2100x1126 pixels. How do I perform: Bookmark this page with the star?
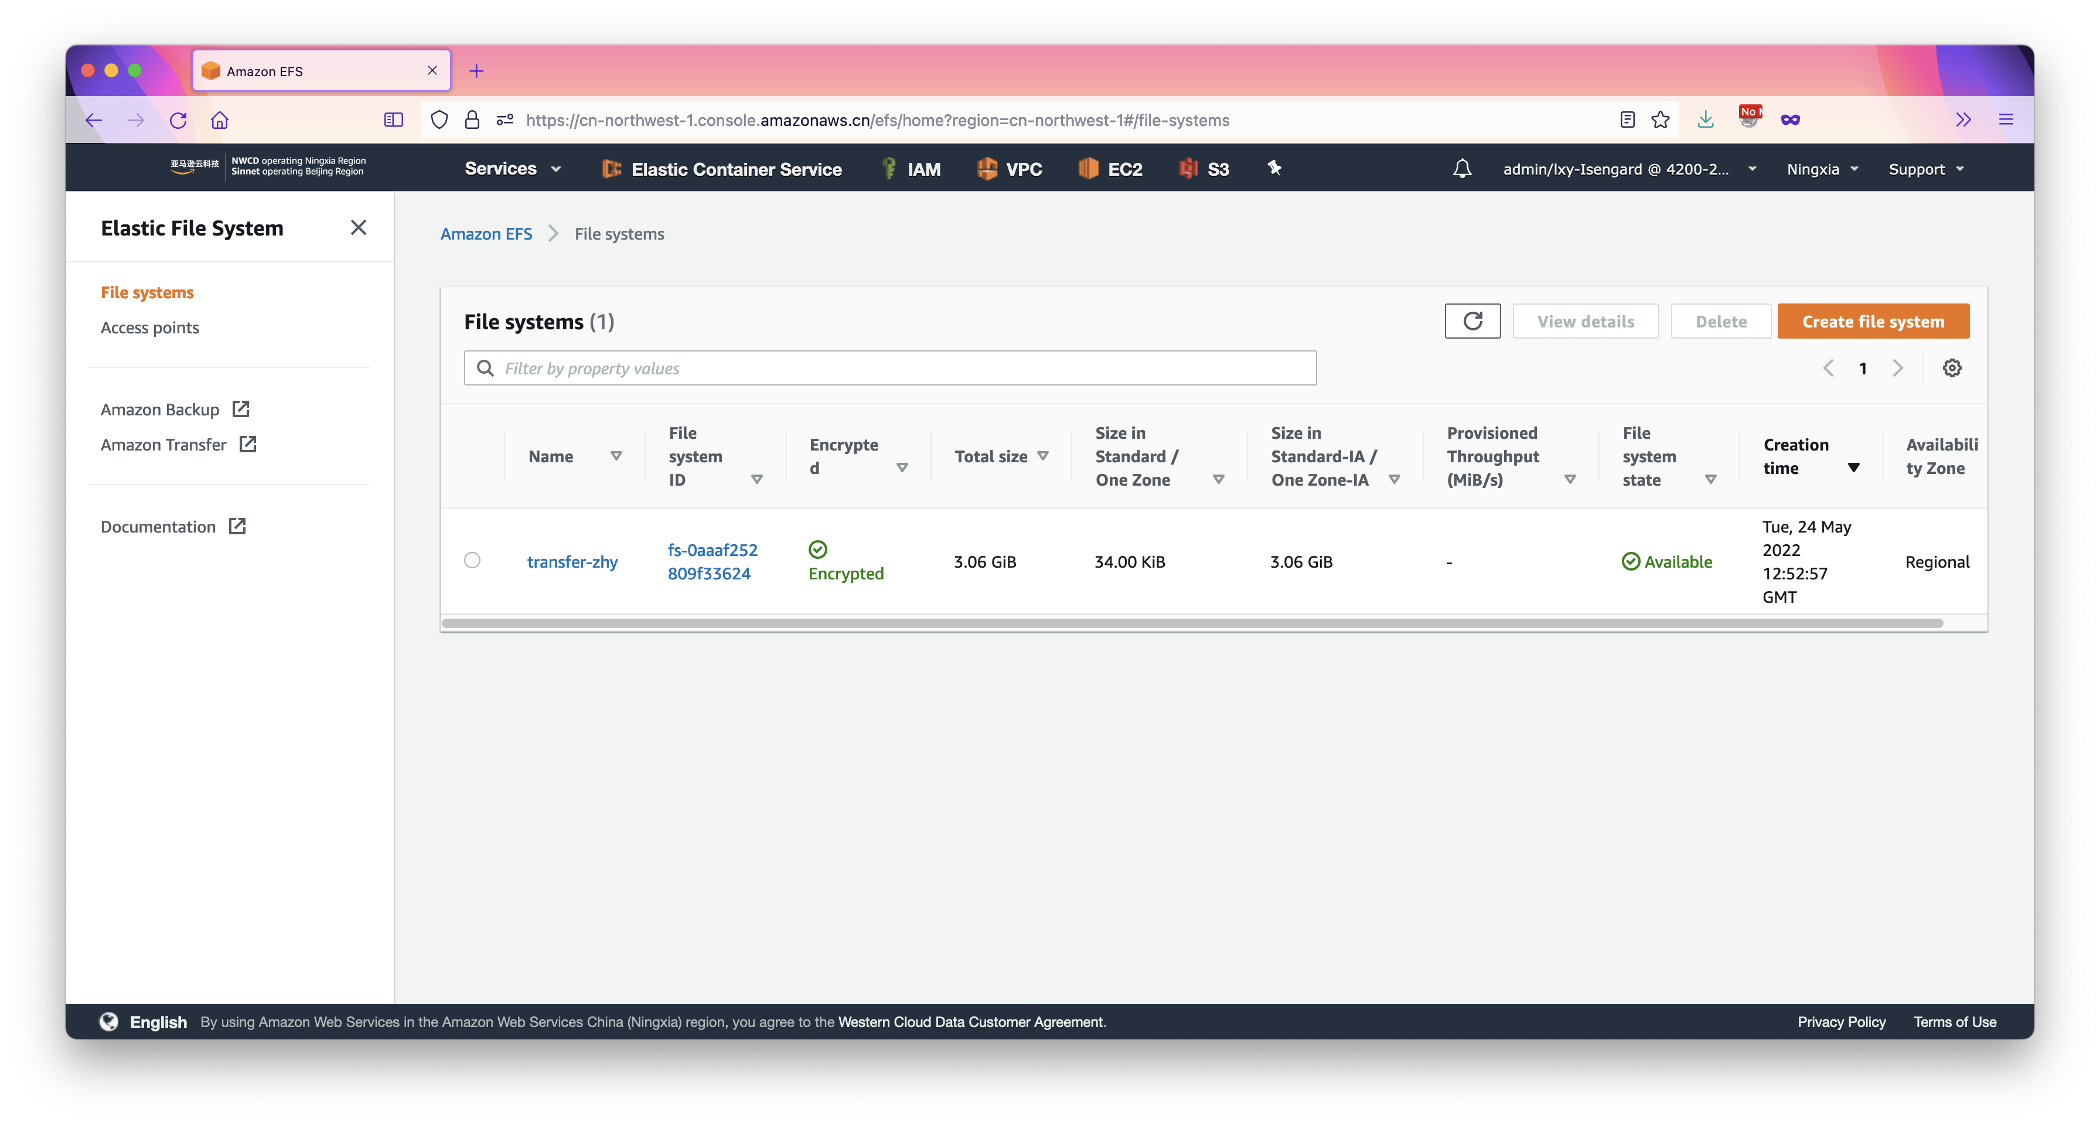pos(1661,120)
